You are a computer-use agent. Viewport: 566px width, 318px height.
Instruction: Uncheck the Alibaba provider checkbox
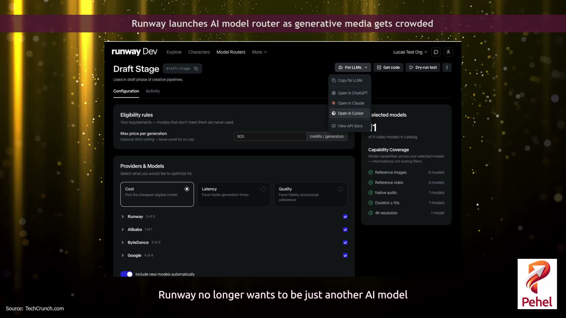(345, 230)
